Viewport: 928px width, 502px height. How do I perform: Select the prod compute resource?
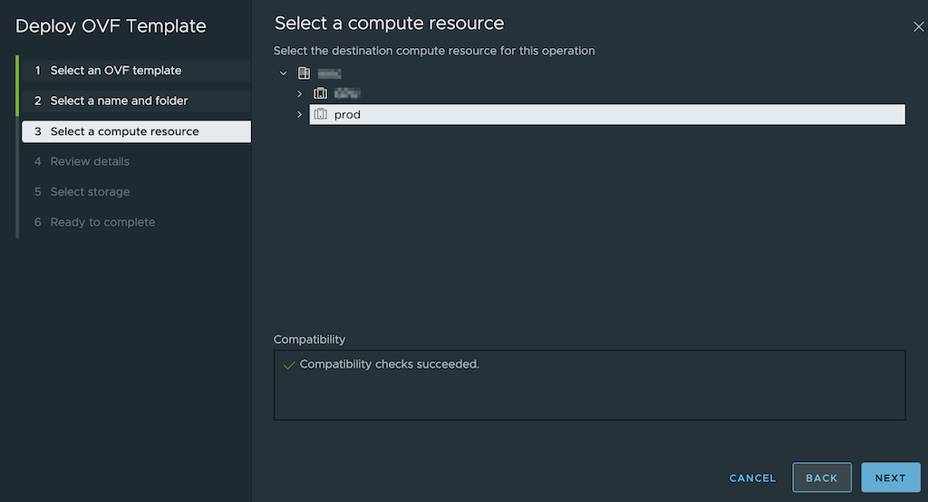click(x=347, y=115)
